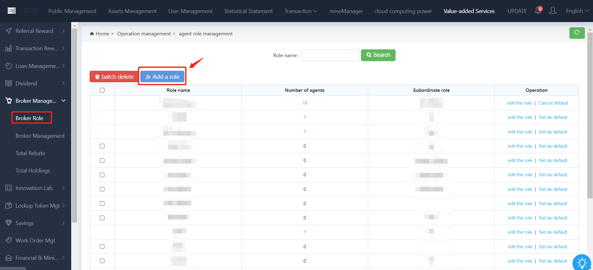
Task: Open the Value-added Services menu
Action: [469, 11]
